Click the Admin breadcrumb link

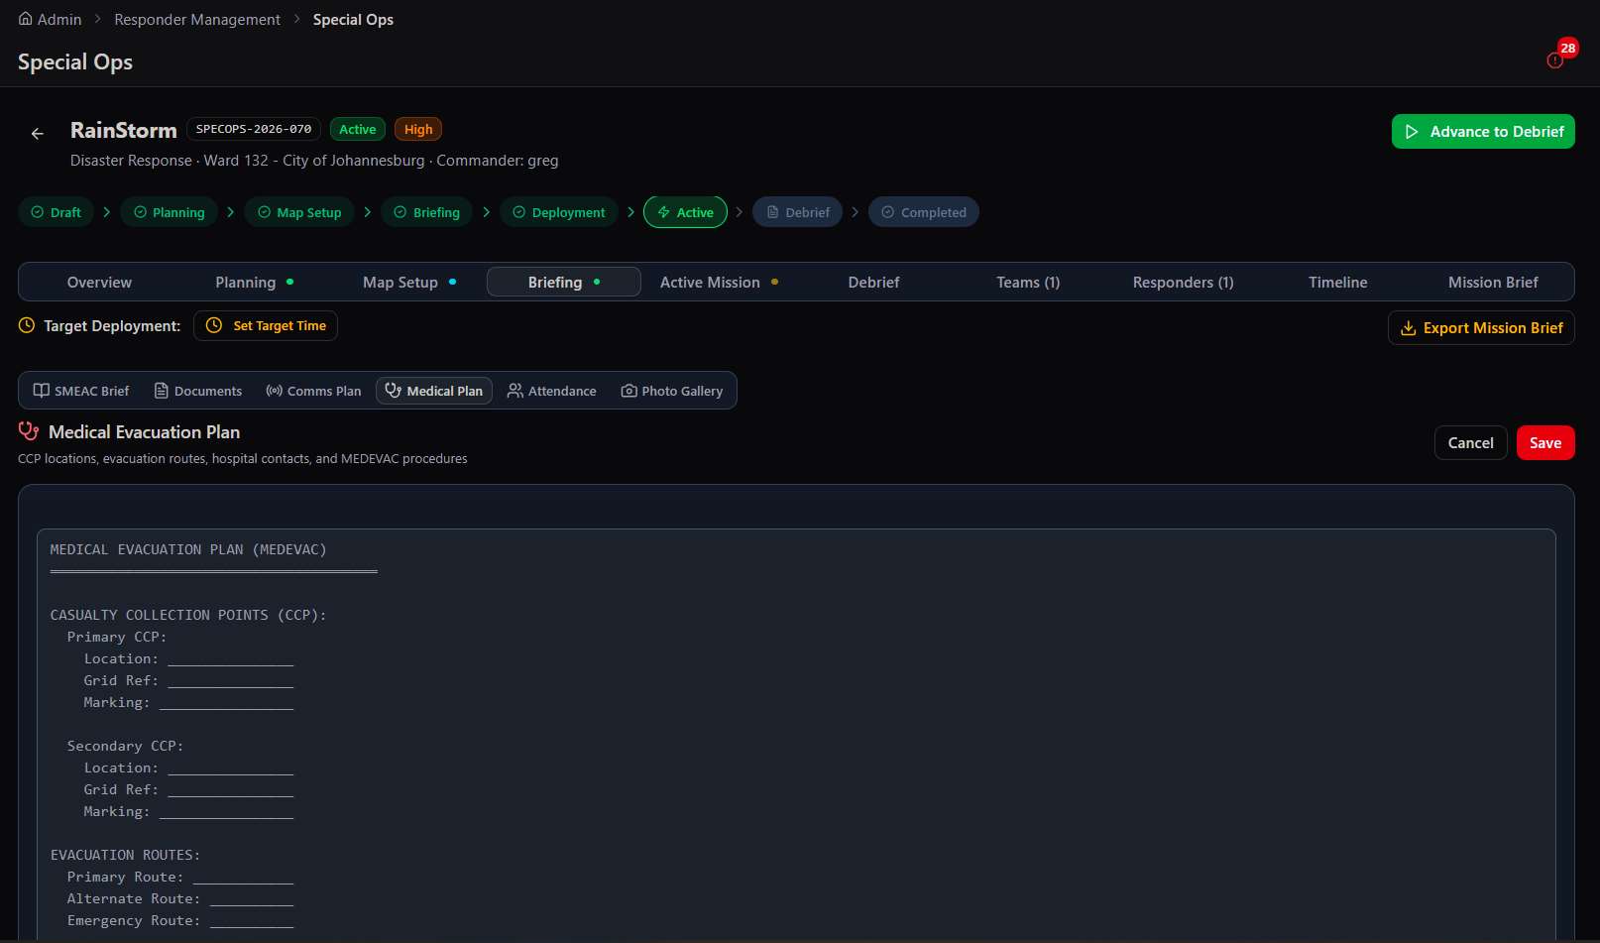50,20
